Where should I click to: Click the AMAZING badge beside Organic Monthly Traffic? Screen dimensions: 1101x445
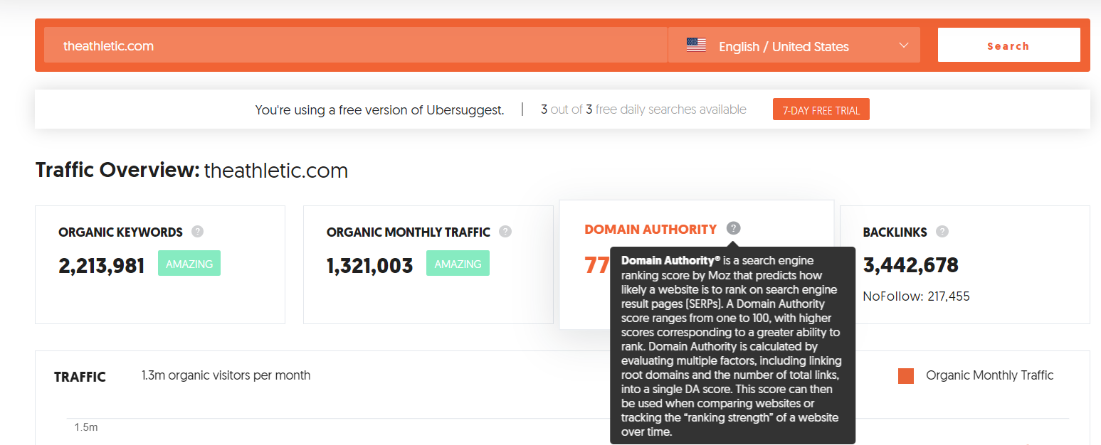[458, 264]
